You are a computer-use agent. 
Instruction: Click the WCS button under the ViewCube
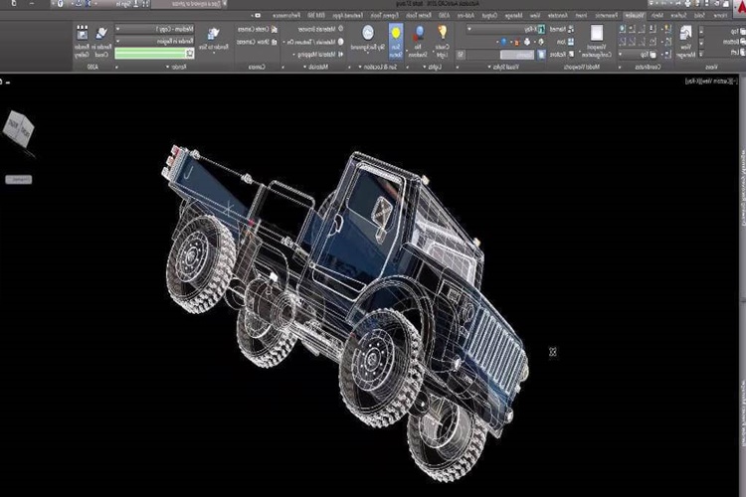19,180
